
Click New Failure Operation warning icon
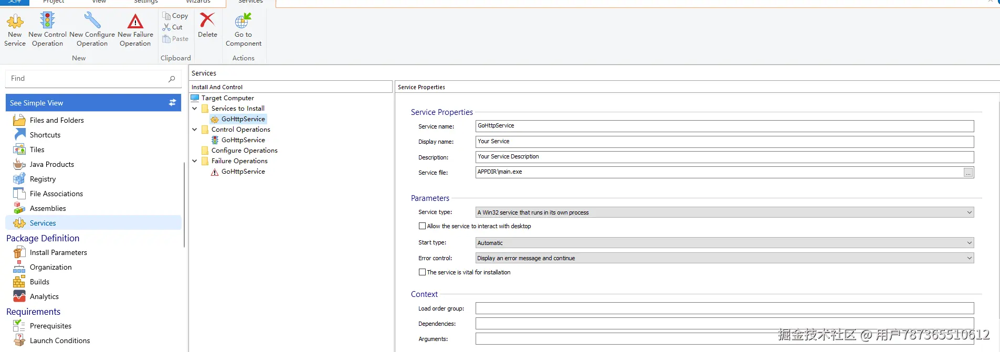pyautogui.click(x=135, y=22)
